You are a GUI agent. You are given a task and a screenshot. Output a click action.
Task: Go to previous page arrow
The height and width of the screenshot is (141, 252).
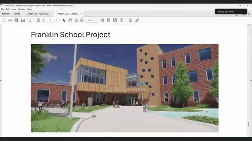(x=38, y=20)
